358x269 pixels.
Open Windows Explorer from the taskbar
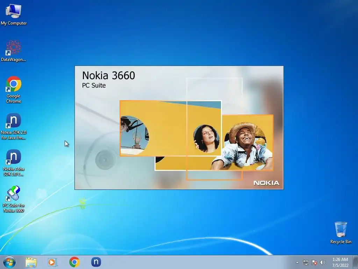31,262
